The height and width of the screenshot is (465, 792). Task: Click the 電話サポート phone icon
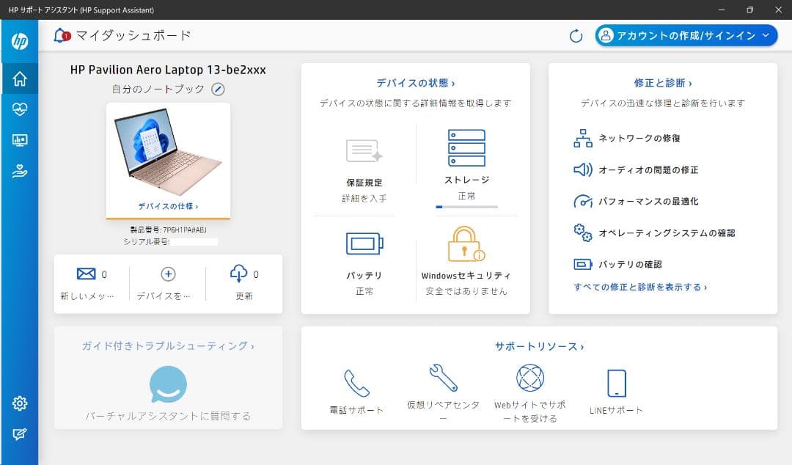356,381
